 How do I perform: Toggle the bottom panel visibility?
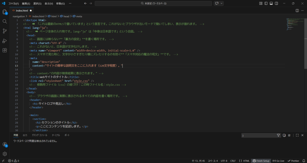[271, 3]
